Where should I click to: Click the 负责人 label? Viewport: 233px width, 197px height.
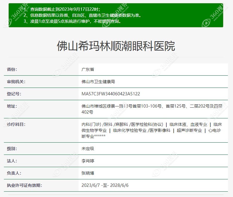(14, 173)
